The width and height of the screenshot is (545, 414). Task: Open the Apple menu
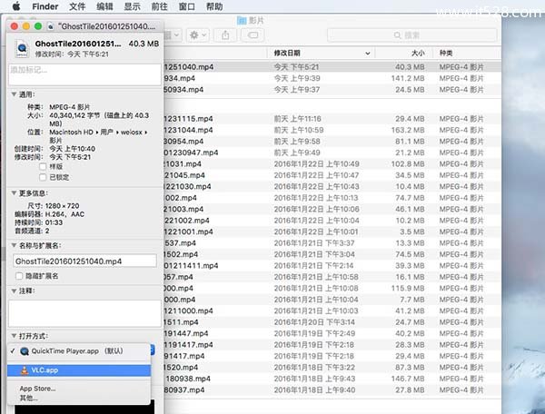click(x=16, y=6)
